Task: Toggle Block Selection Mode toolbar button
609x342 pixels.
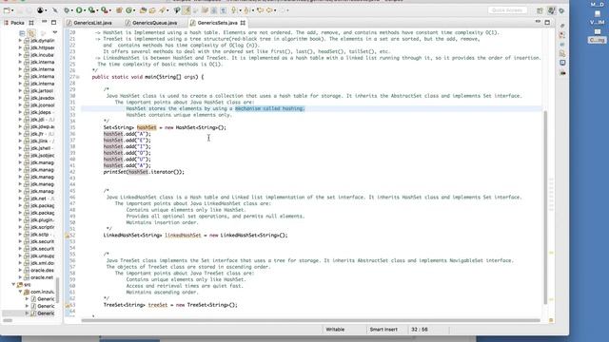Action: (214, 10)
